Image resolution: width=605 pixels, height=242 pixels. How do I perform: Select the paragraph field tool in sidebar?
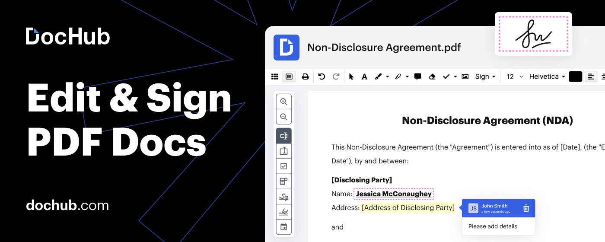283,151
